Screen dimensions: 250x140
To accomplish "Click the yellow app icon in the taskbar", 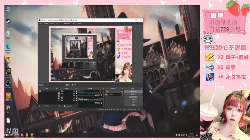I will (x=27, y=135).
